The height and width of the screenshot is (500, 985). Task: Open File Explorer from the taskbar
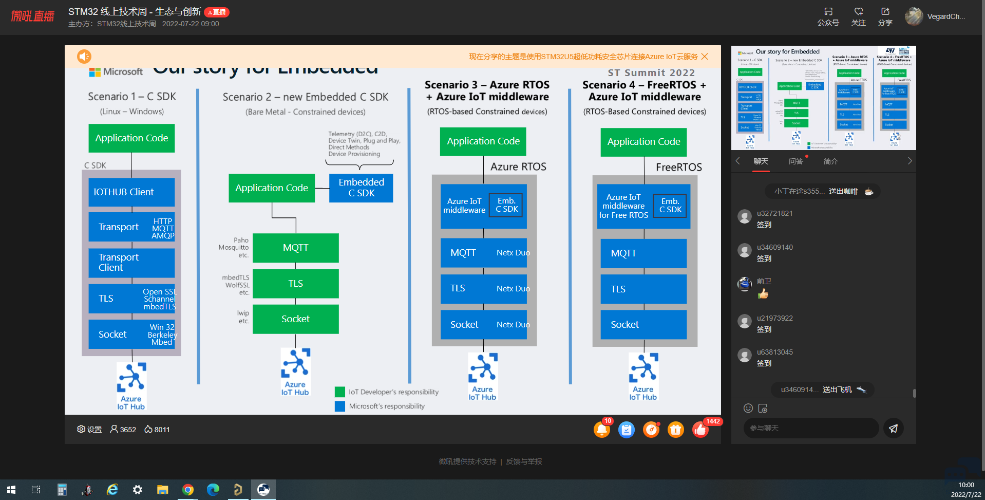(162, 490)
